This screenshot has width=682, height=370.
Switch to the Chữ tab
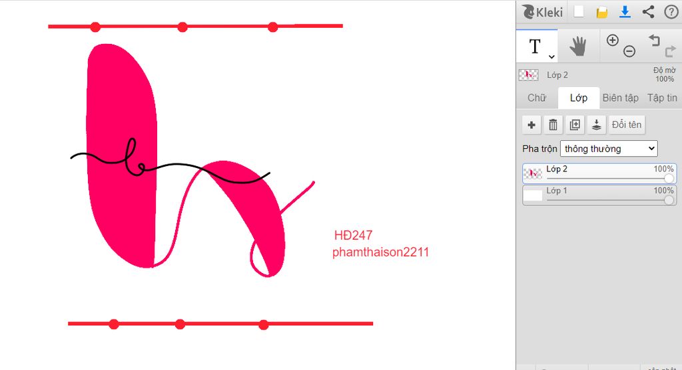pyautogui.click(x=537, y=98)
